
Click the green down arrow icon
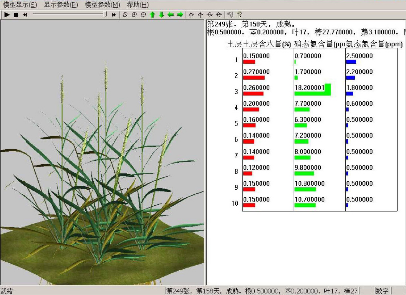pyautogui.click(x=162, y=15)
